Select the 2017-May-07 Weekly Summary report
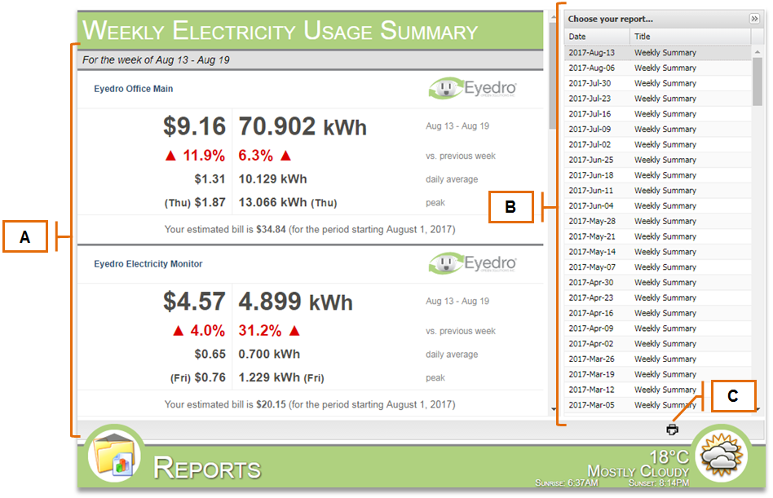The height and width of the screenshot is (498, 773). click(x=658, y=267)
